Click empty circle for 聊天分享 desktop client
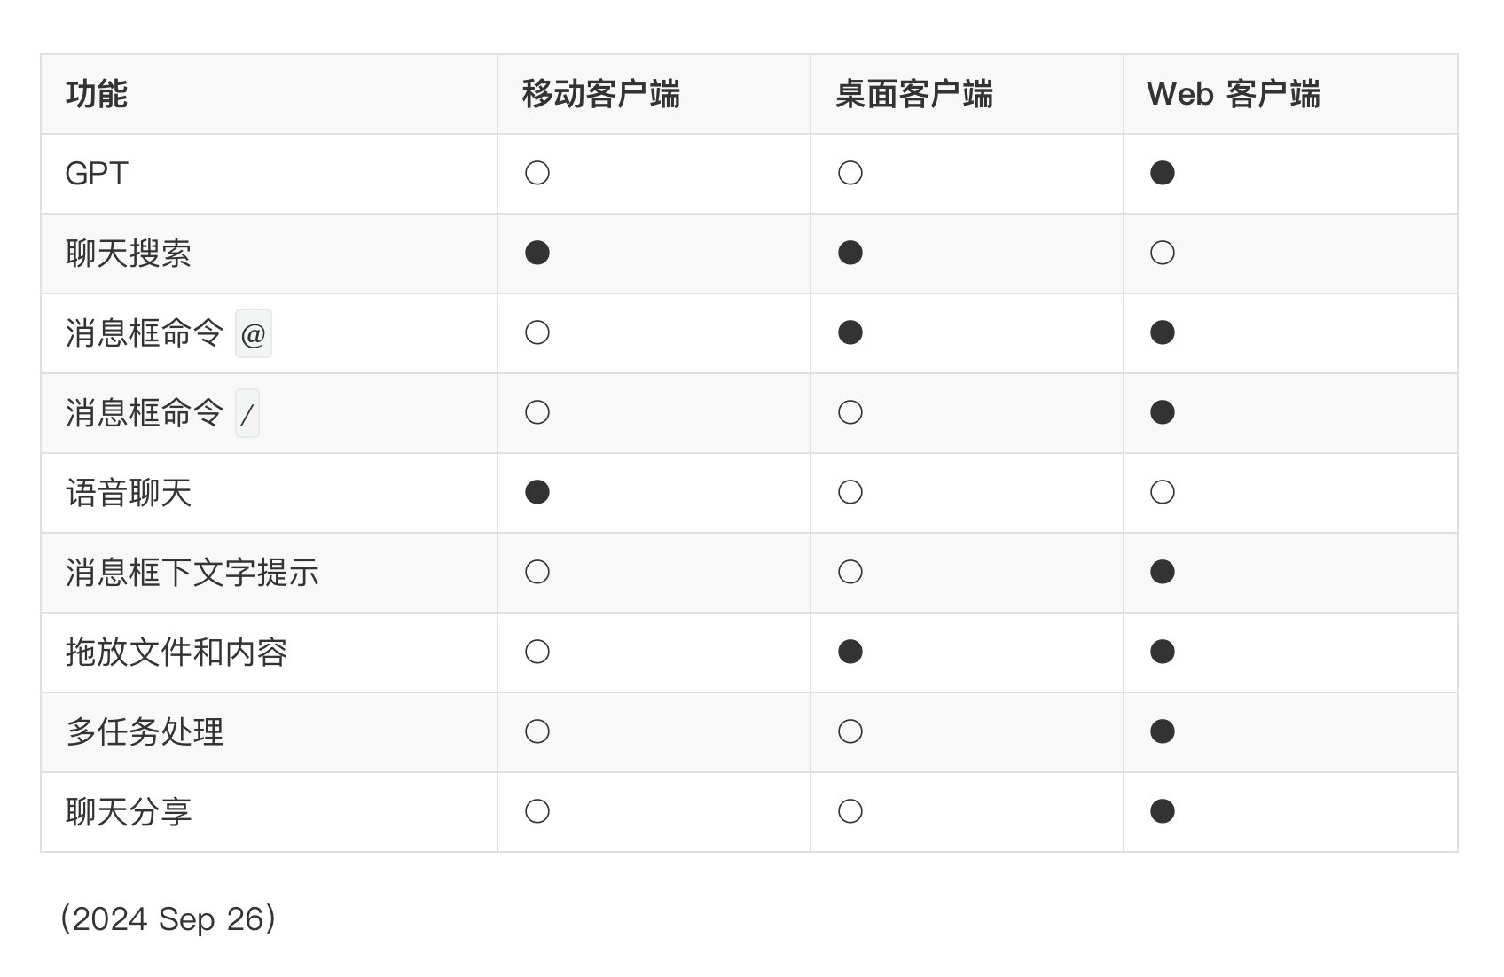 pyautogui.click(x=850, y=811)
